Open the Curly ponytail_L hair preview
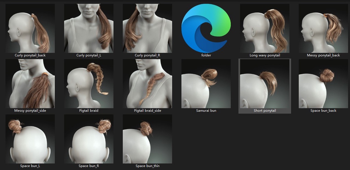 click(x=89, y=28)
